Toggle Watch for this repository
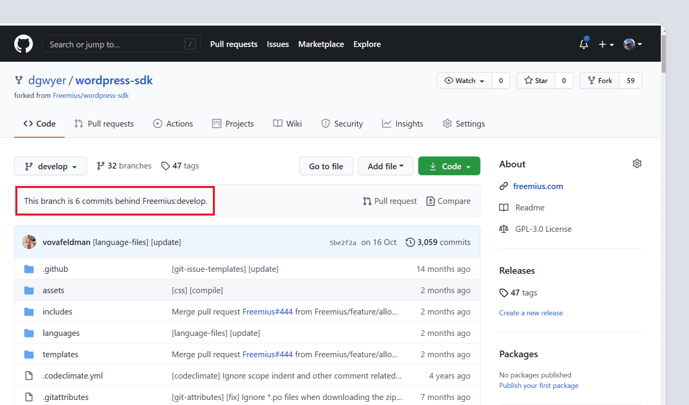The width and height of the screenshot is (689, 405). tap(463, 80)
